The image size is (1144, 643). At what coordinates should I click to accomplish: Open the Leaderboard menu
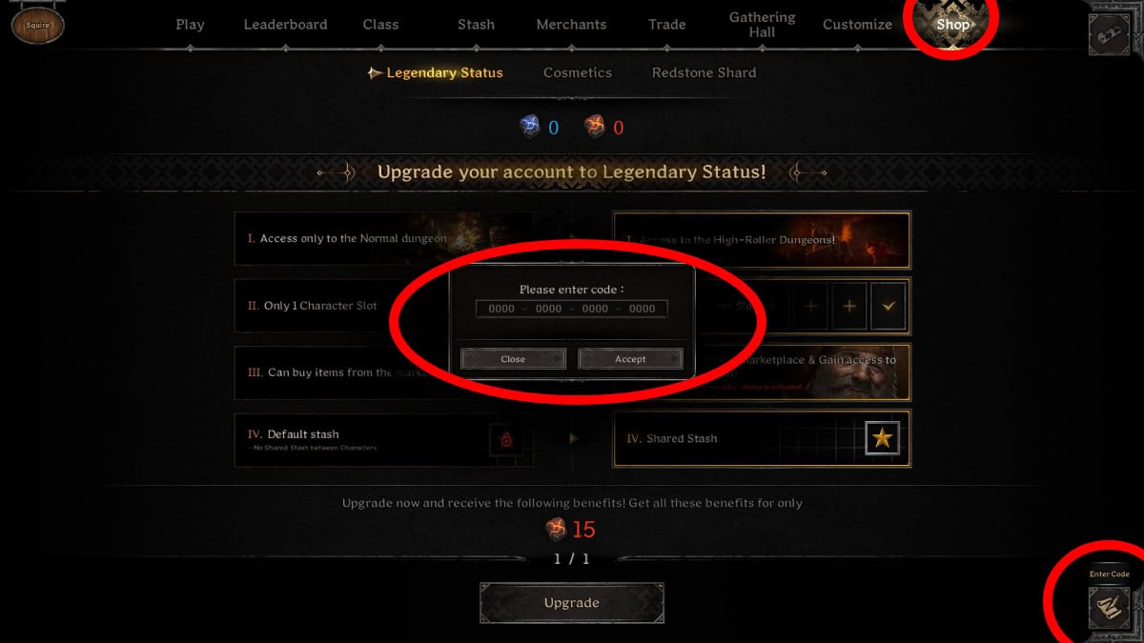pyautogui.click(x=285, y=25)
